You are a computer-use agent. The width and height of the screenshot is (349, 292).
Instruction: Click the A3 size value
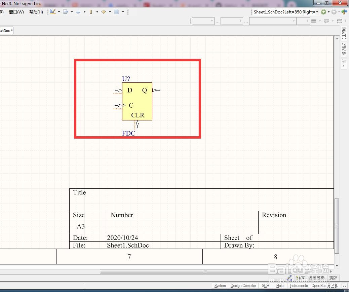click(x=81, y=226)
